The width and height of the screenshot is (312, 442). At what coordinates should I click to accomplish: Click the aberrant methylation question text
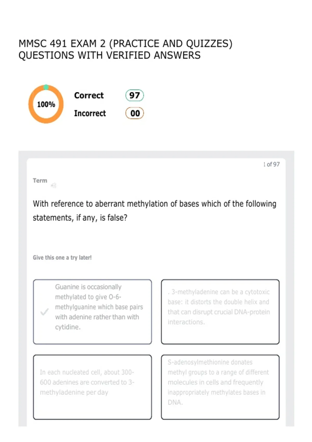154,211
